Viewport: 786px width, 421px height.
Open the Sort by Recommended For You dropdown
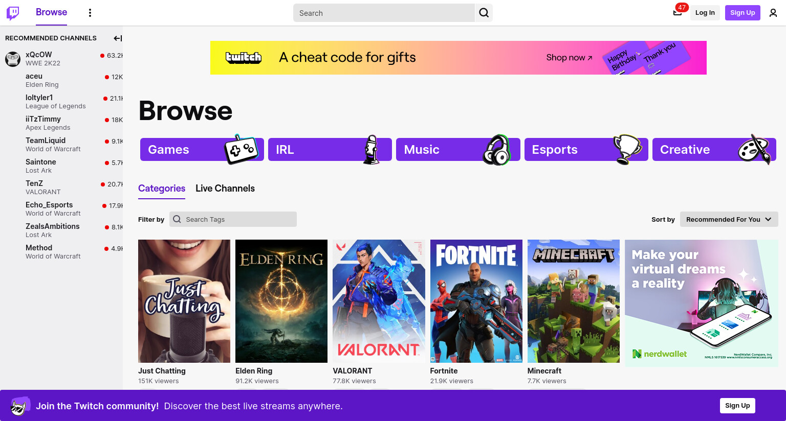point(729,219)
